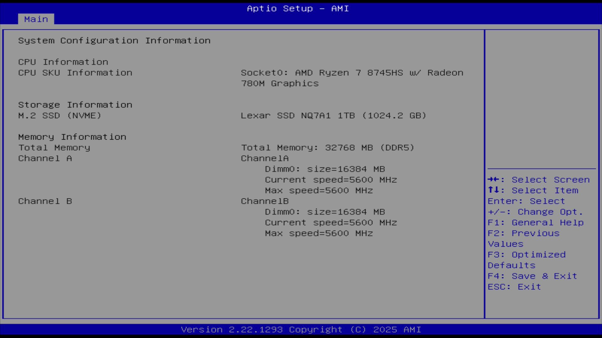Click the F1: General Help hint
The width and height of the screenshot is (602, 338).
point(536,223)
